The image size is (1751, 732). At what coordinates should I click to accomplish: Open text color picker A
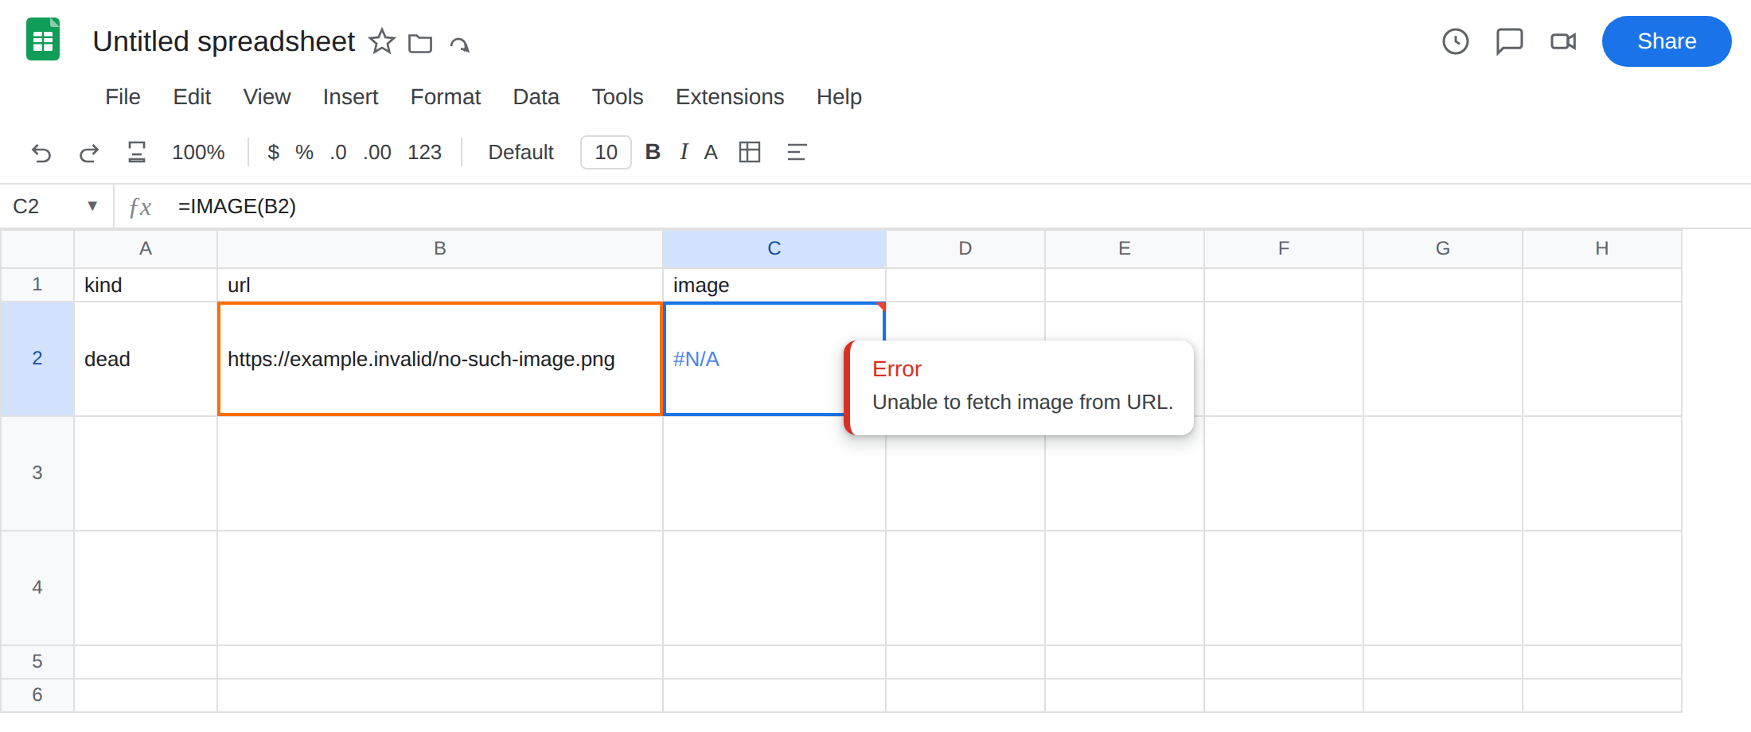(711, 152)
